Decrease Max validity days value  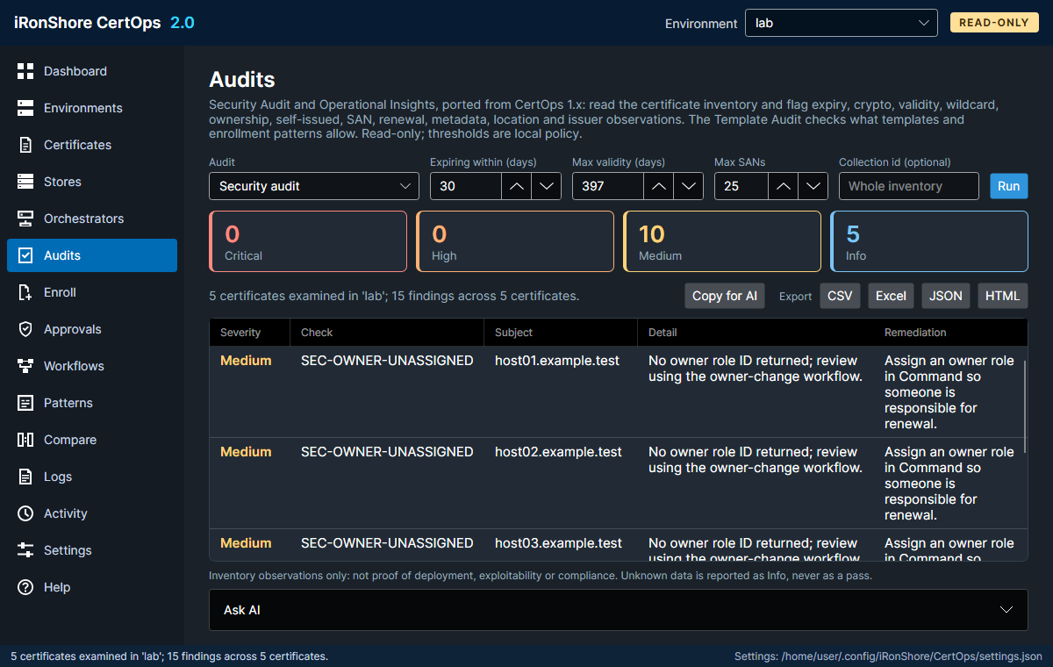[689, 186]
